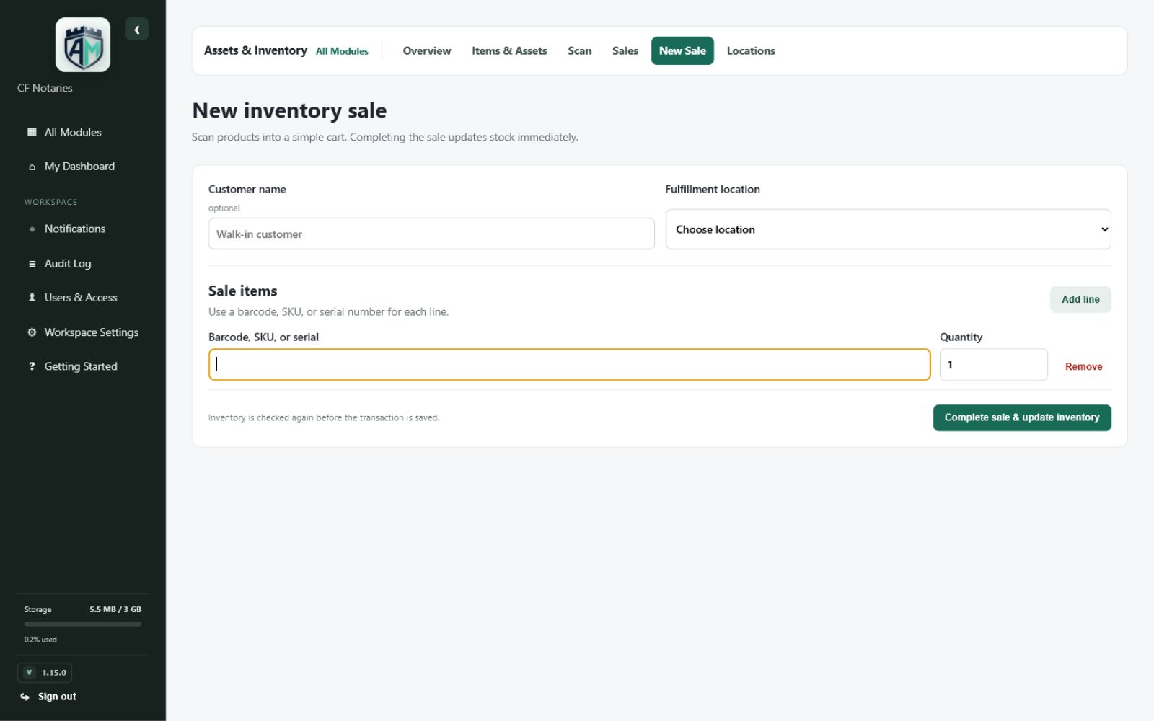
Task: Click the Notifications dot icon
Action: pyautogui.click(x=32, y=229)
